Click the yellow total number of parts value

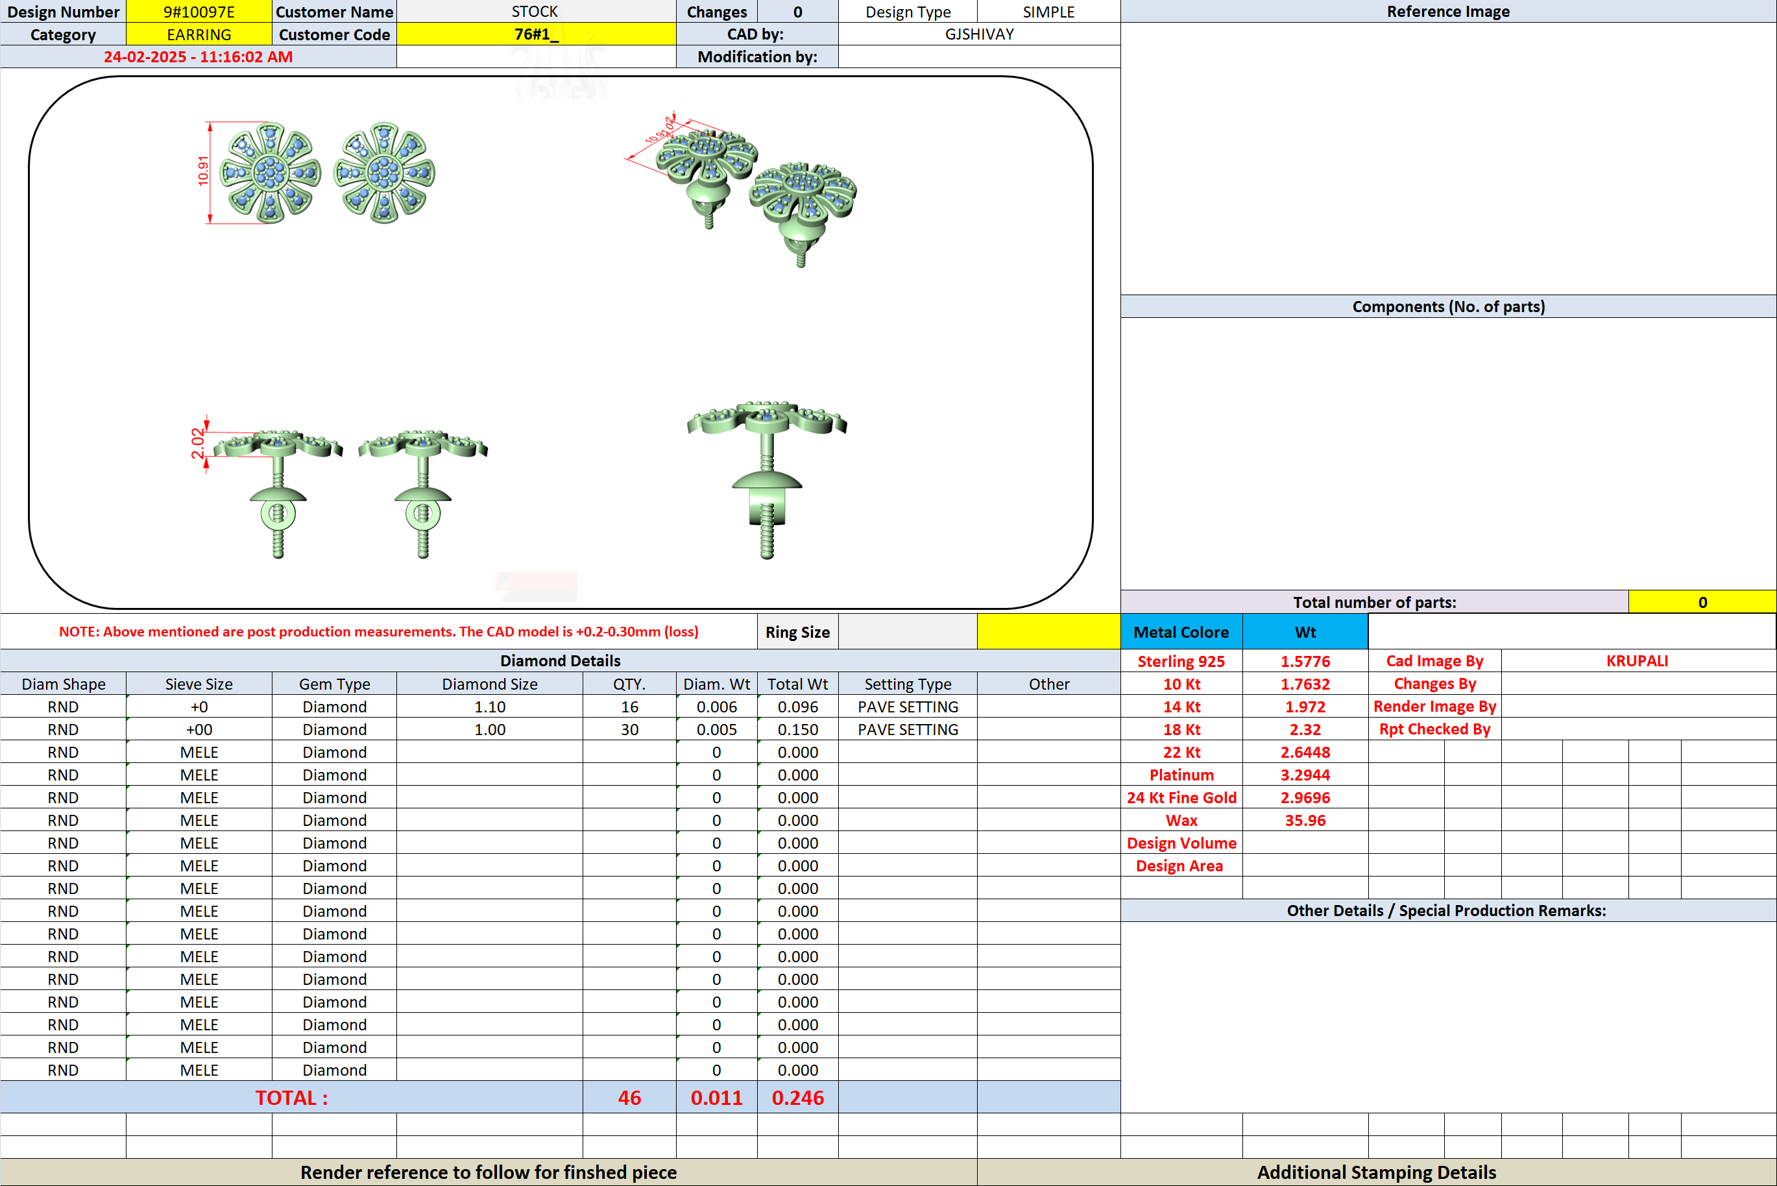(1702, 602)
